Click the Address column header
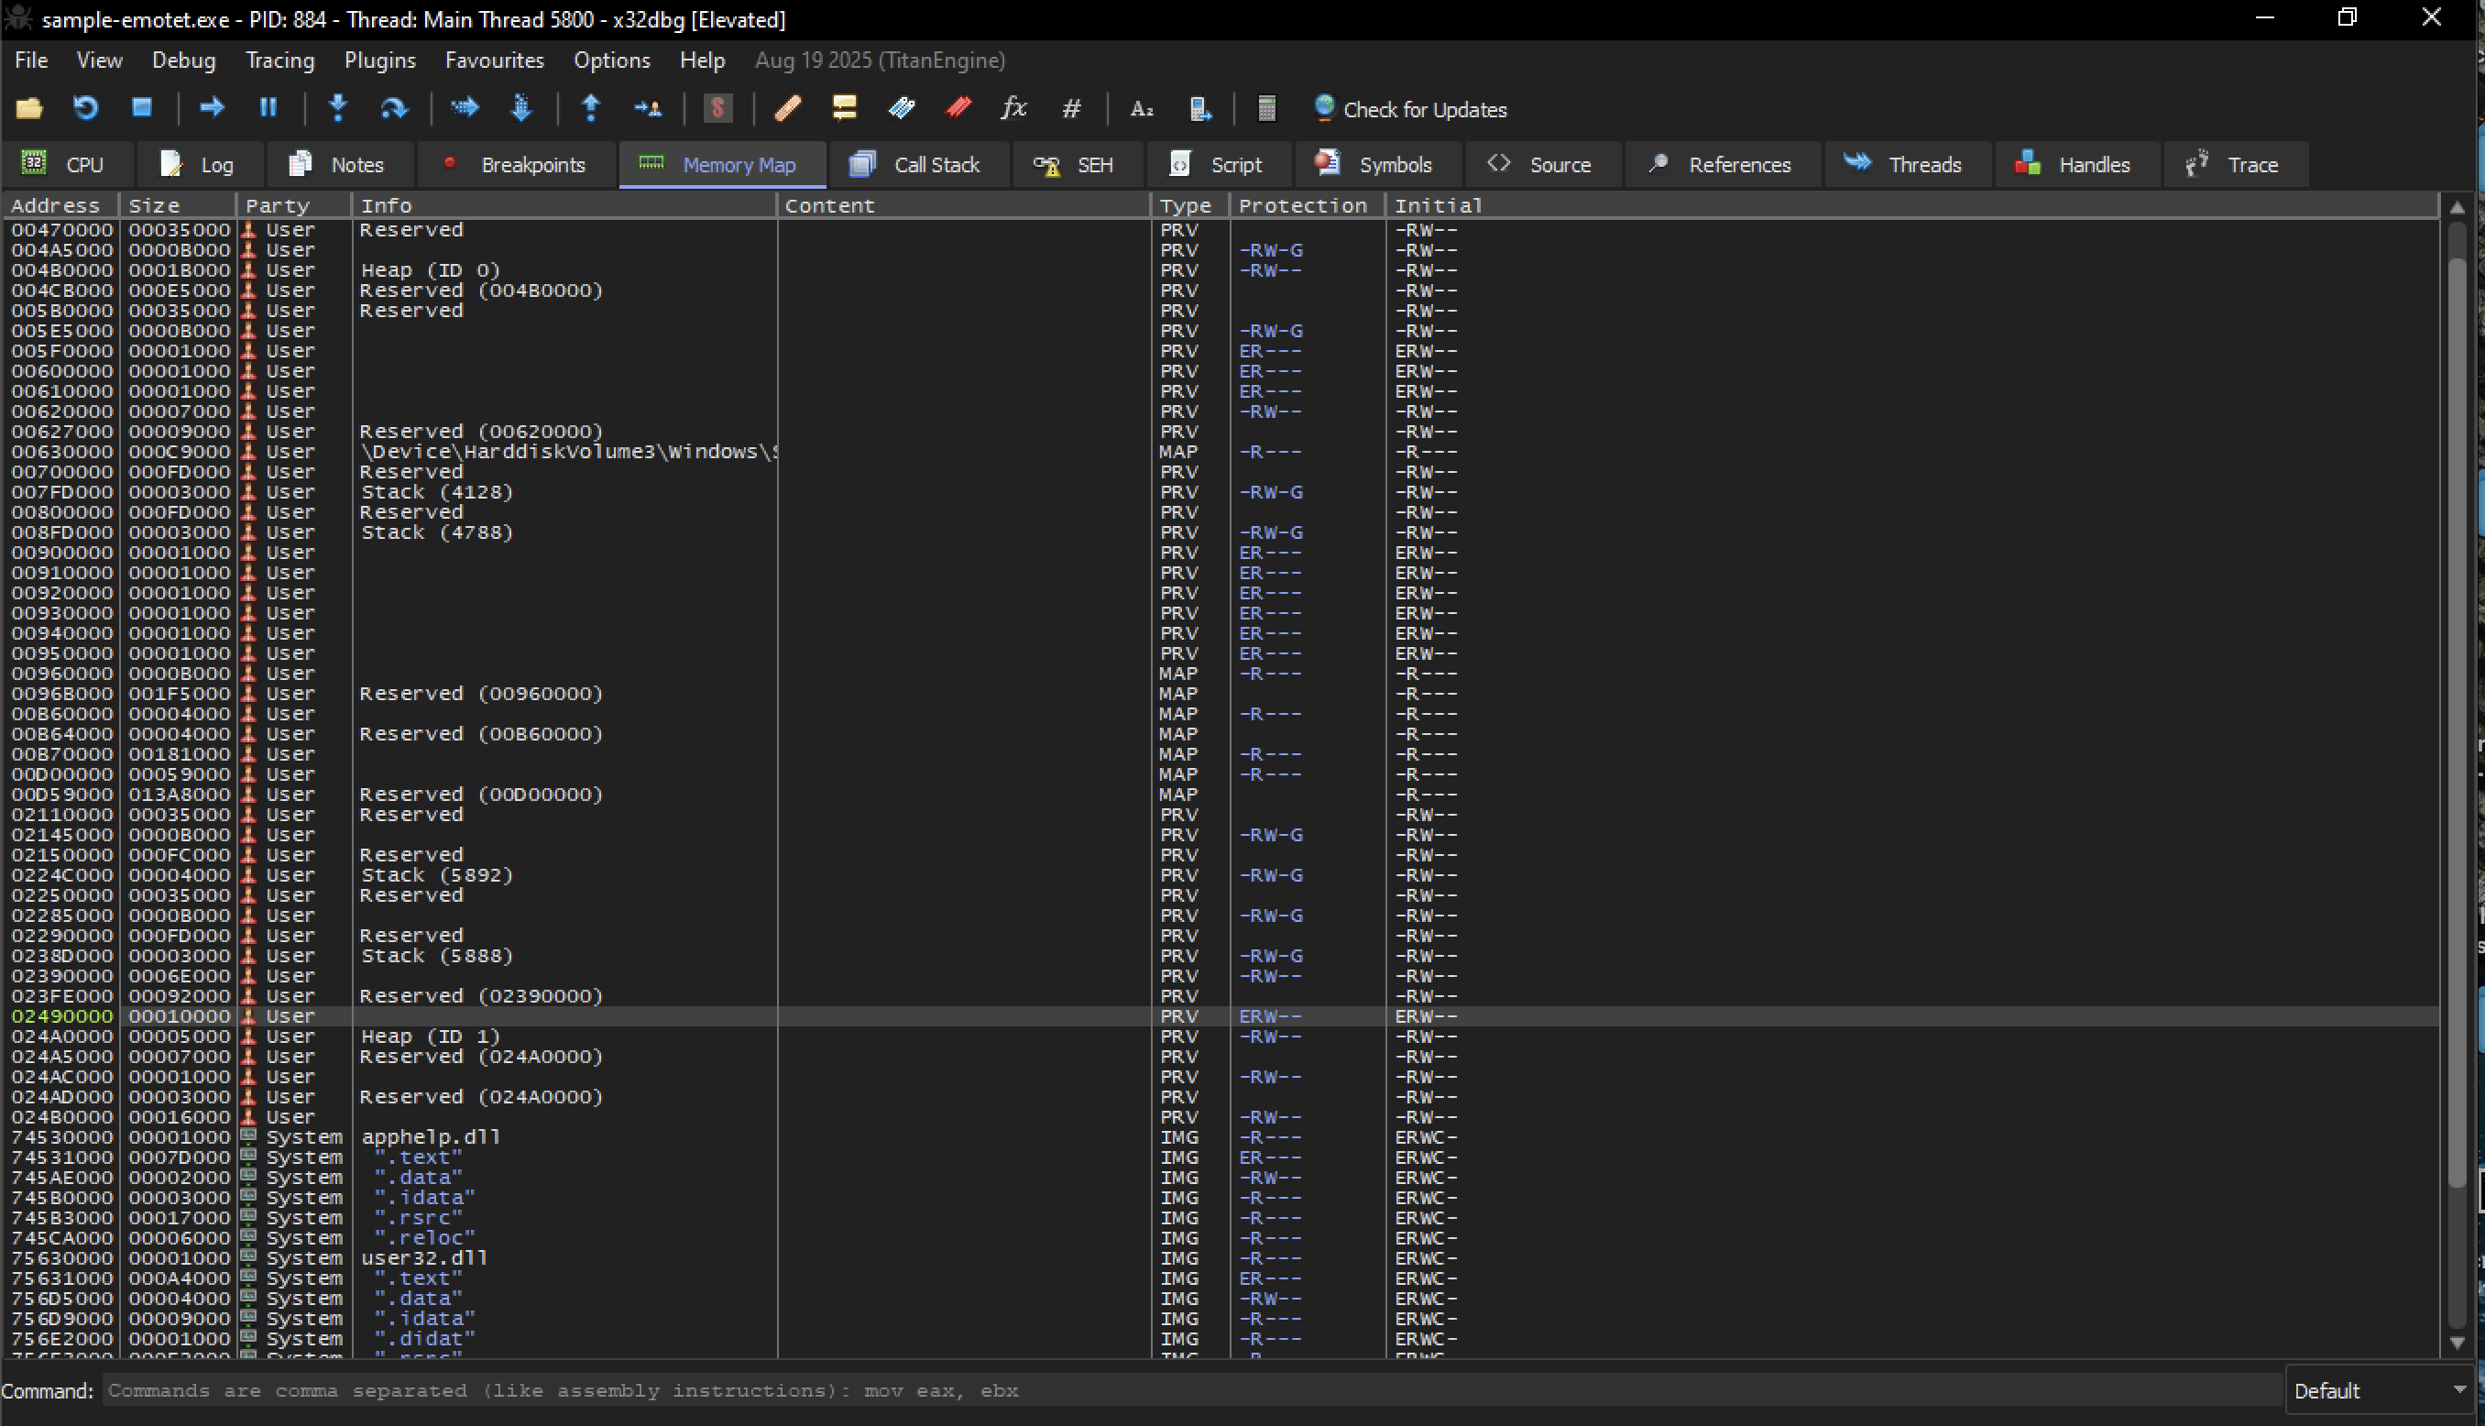Screen dimensions: 2485x1426 (60, 205)
